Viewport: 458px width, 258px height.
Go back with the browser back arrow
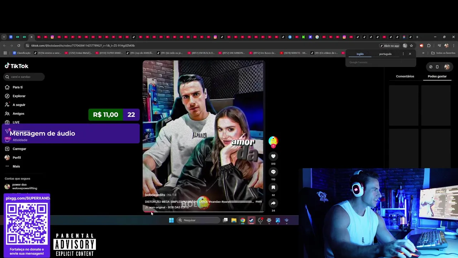(x=4, y=46)
